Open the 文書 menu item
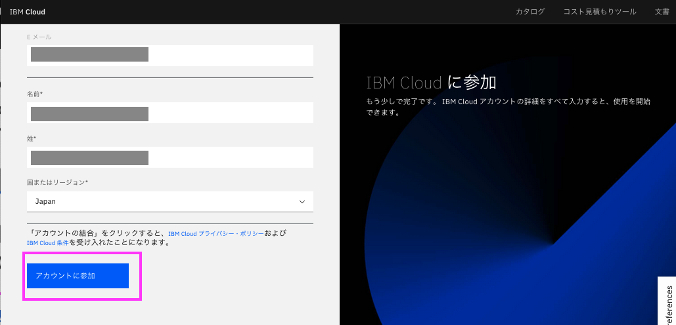Screen dimensions: 676x325 click(662, 12)
